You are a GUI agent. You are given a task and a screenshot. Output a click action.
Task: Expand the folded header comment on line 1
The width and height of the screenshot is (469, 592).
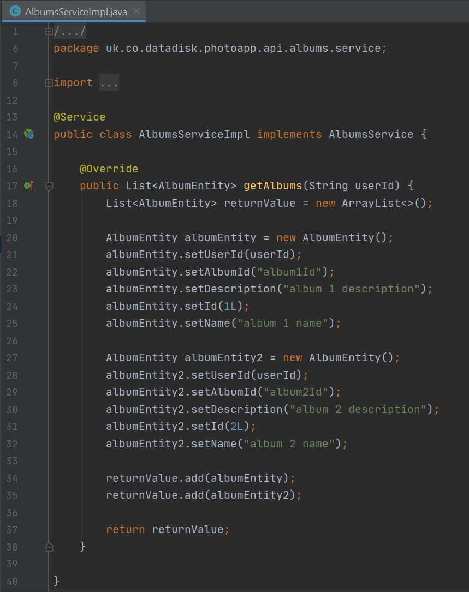49,32
